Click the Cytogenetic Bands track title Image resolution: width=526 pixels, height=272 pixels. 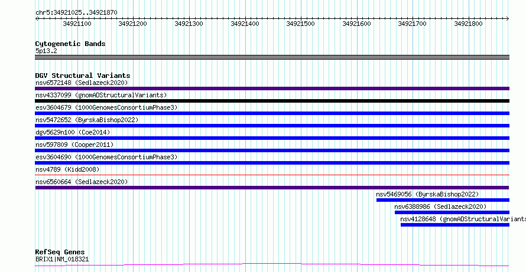[70, 44]
